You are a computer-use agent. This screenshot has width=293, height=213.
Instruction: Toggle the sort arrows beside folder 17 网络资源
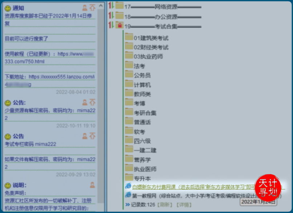pos(111,6)
